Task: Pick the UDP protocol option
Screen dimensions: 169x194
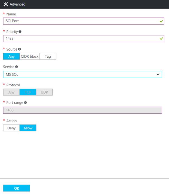Action: (44, 92)
